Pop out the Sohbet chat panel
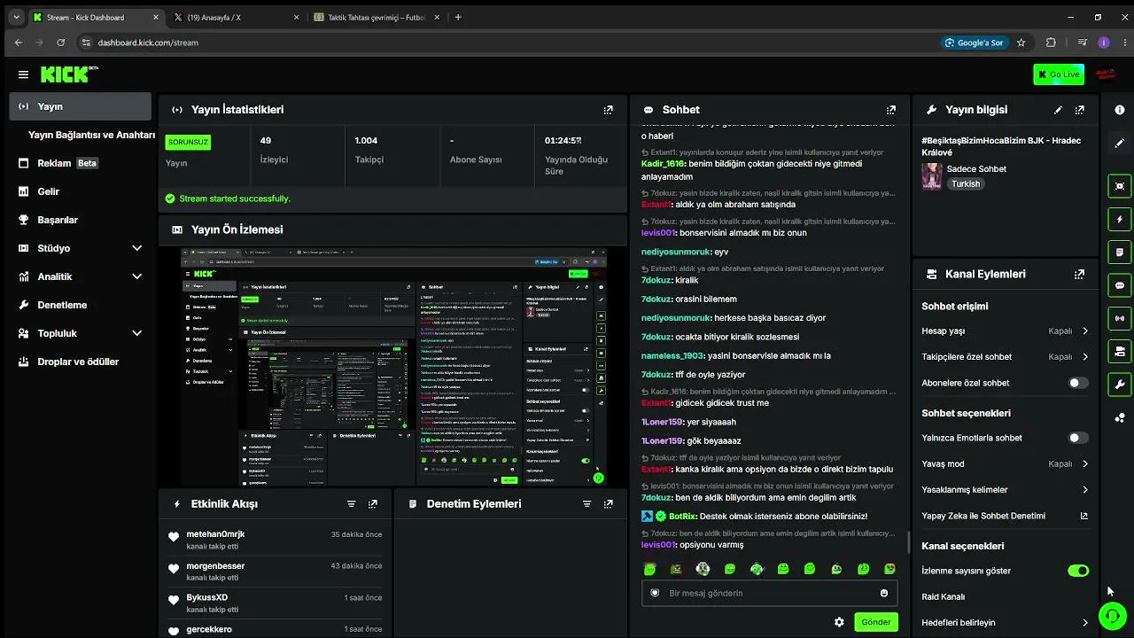Image resolution: width=1134 pixels, height=638 pixels. 890,110
